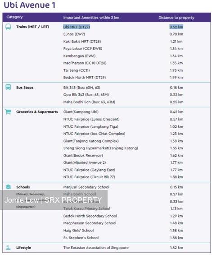Click Blk 343 (Bus: 63M, 63) stop

[x=82, y=88]
